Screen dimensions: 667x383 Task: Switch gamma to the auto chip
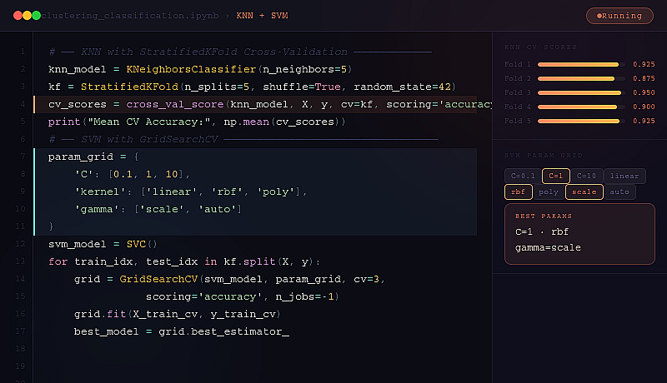coord(619,191)
